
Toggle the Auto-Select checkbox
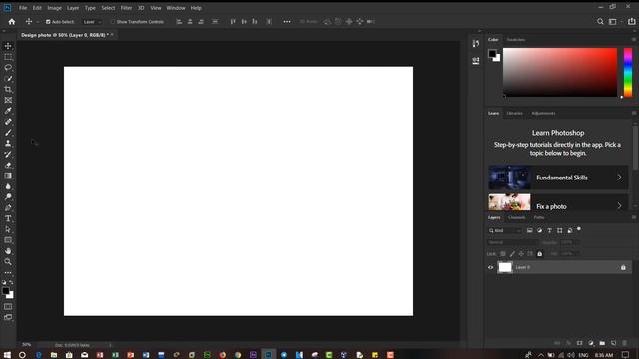click(48, 22)
